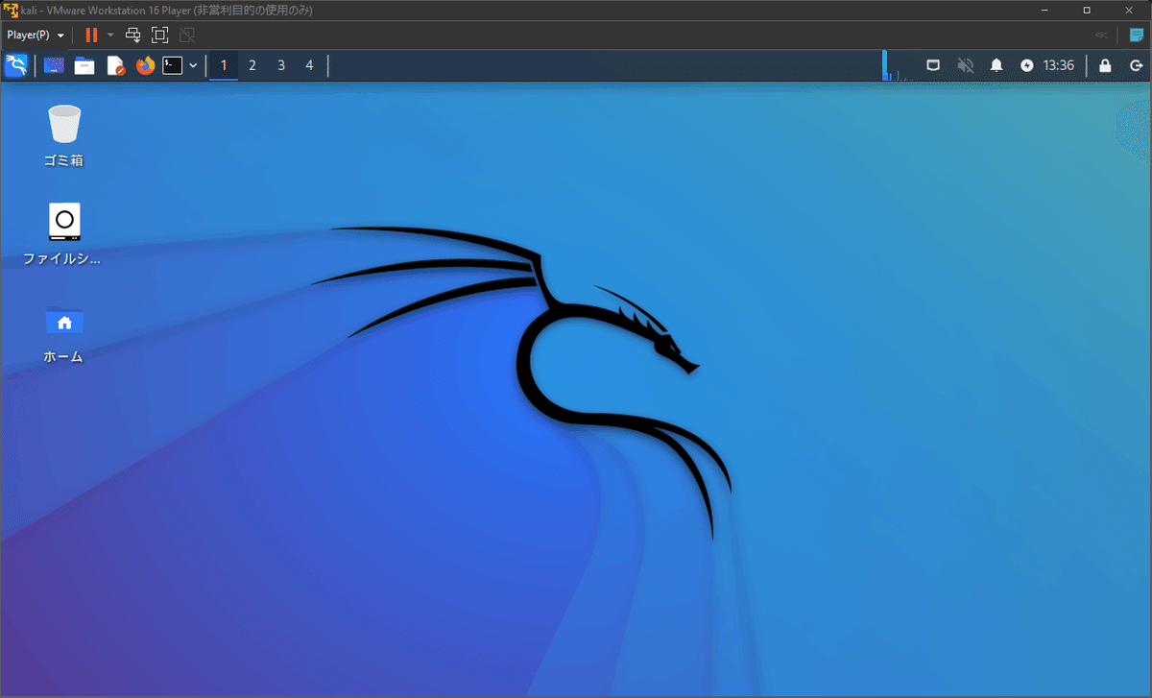This screenshot has width=1152, height=698.
Task: Switch to workspace 4
Action: (x=309, y=65)
